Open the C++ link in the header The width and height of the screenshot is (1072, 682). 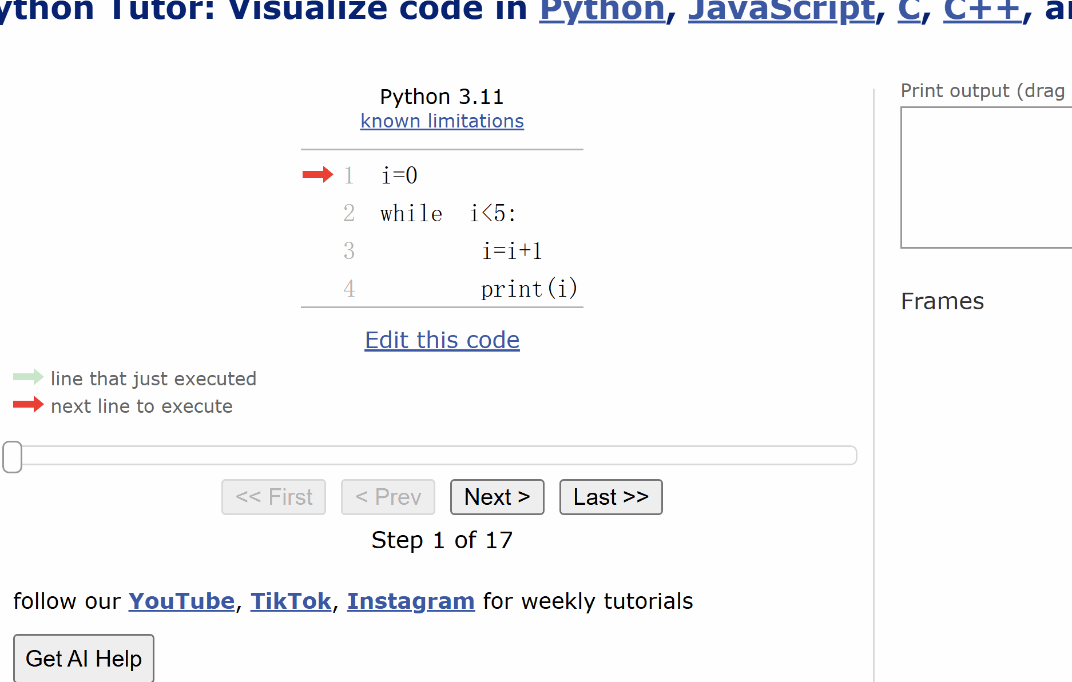click(x=982, y=10)
